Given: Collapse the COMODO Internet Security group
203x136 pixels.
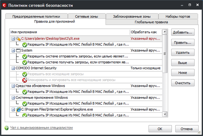Looking at the screenshot, I should pyautogui.click(x=13, y=68).
